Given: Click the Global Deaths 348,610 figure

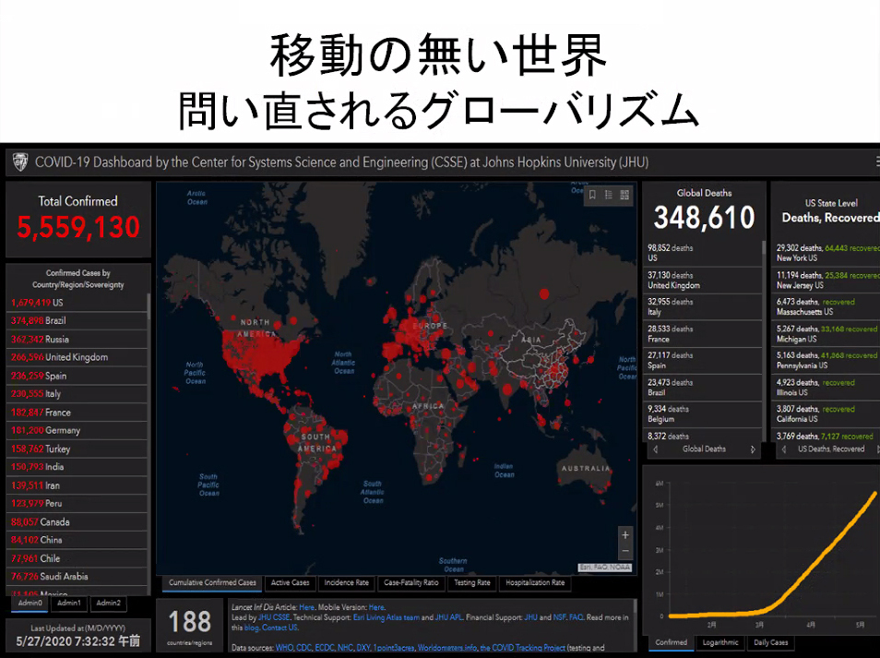Looking at the screenshot, I should (x=705, y=217).
